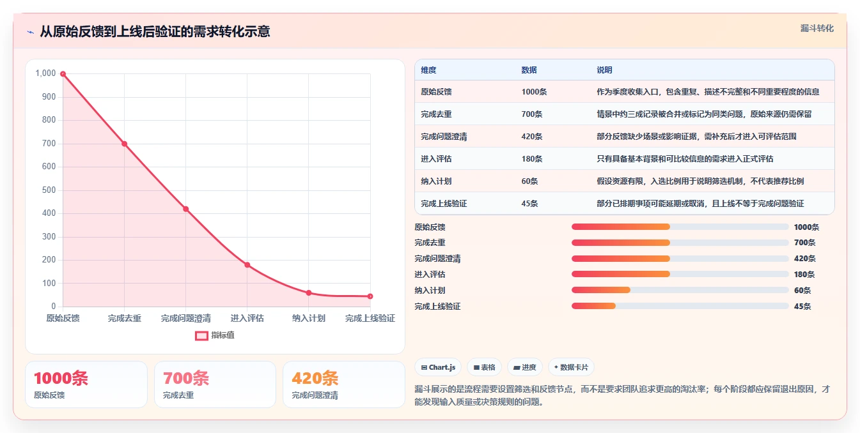This screenshot has height=433, width=860.
Task: Click the chart data point at 纳入计划
Action: (309, 292)
